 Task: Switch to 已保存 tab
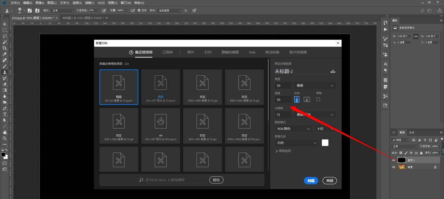(x=168, y=52)
